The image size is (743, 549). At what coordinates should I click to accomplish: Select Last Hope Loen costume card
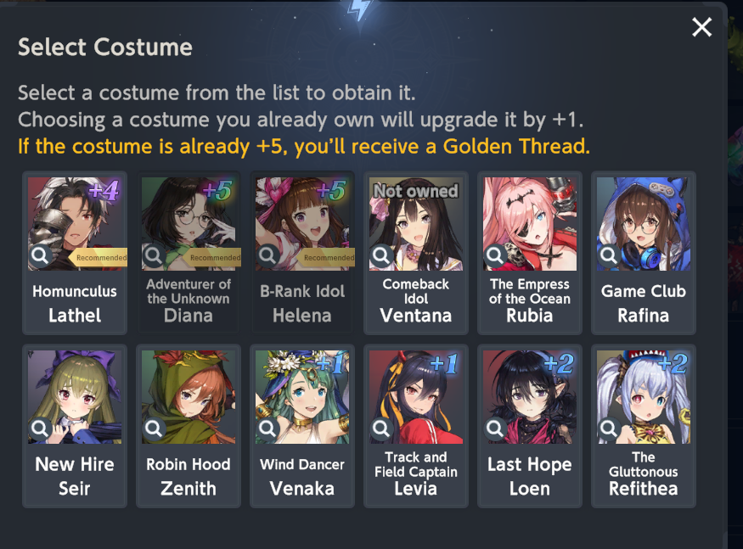coord(530,426)
